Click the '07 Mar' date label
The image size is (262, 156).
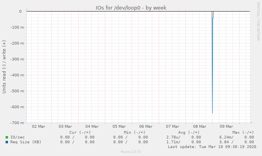(173, 127)
